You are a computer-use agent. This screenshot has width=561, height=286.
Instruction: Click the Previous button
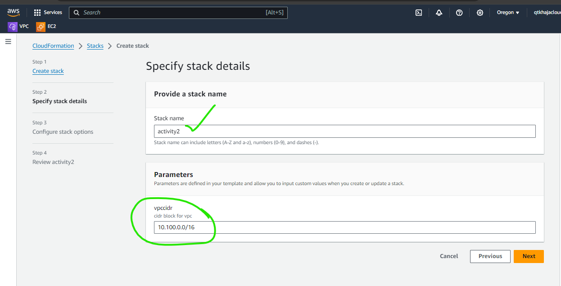coord(490,256)
